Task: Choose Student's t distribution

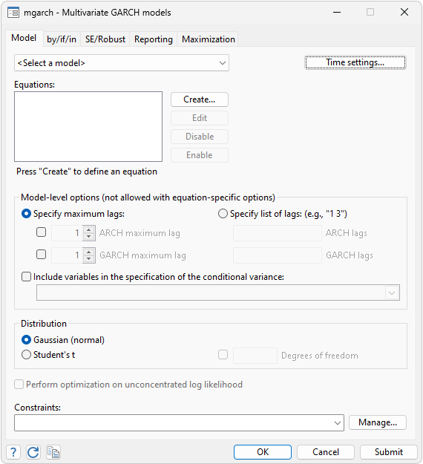Action: 26,354
